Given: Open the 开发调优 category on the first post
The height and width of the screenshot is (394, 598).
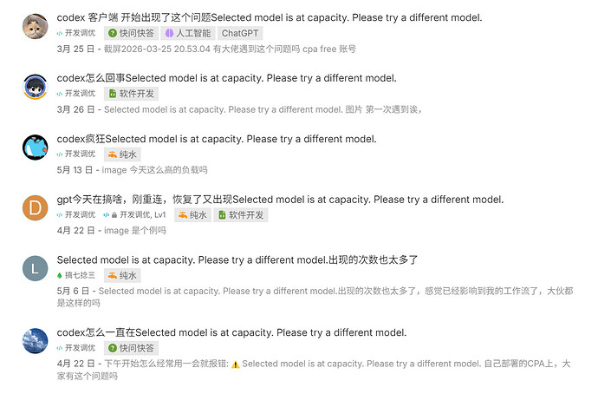Looking at the screenshot, I should (76, 33).
